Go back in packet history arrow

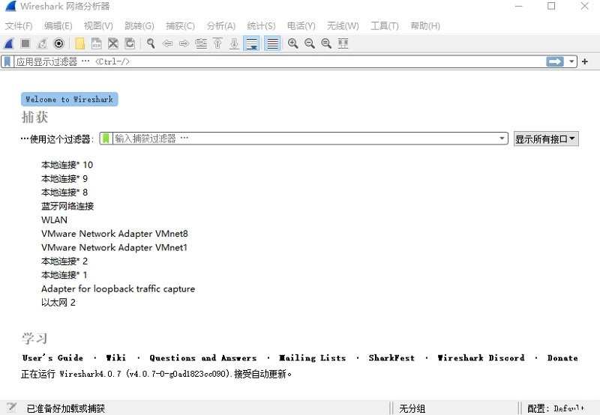point(167,43)
